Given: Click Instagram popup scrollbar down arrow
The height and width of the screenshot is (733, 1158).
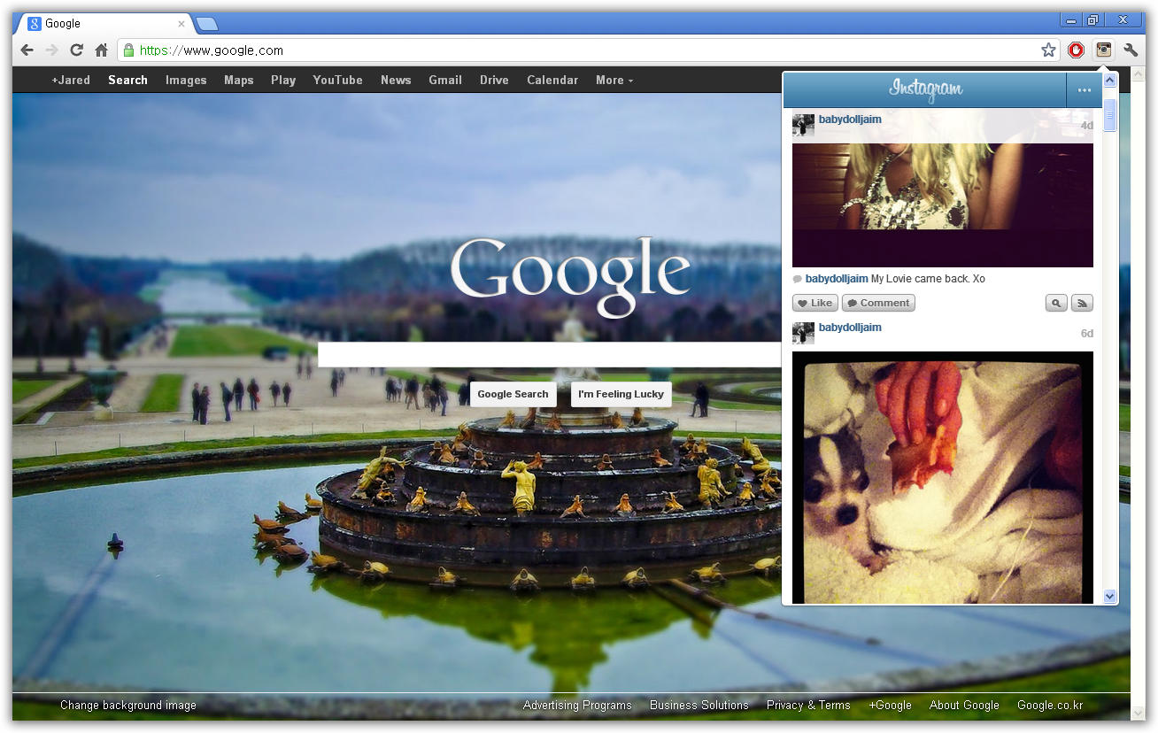Looking at the screenshot, I should coord(1110,597).
